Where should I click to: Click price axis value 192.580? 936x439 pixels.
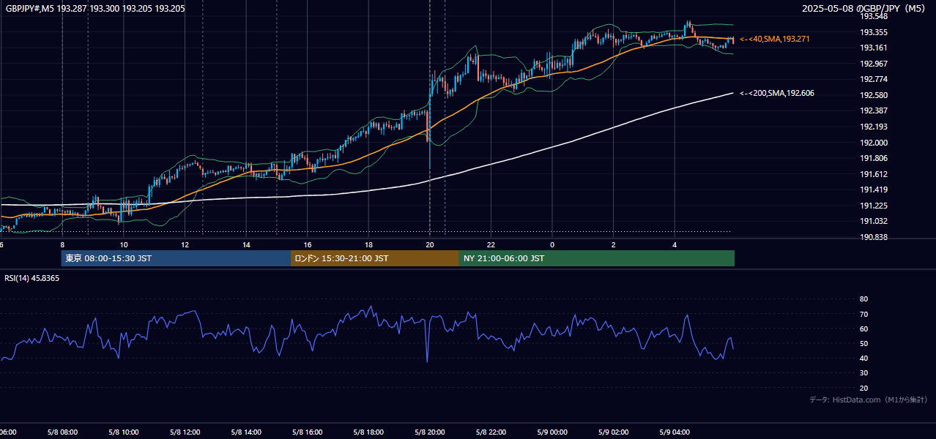click(873, 95)
